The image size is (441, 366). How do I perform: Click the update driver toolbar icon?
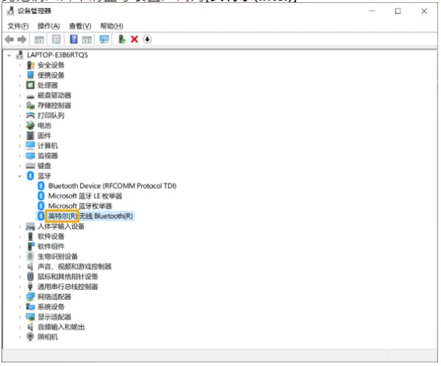pyautogui.click(x=122, y=39)
